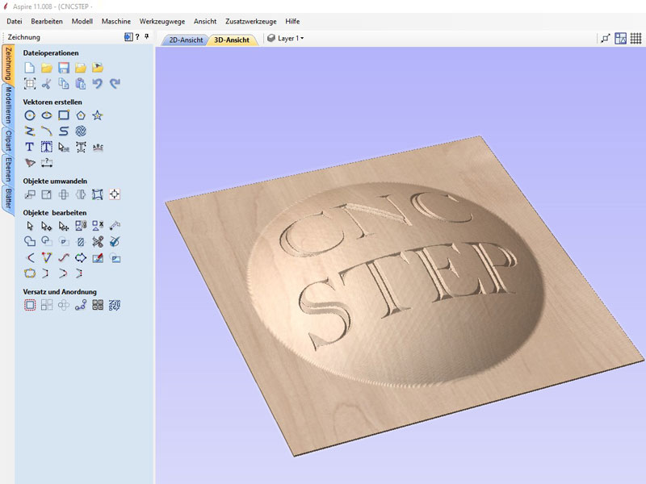Open the Maschine menu
This screenshot has height=484, width=646.
116,22
